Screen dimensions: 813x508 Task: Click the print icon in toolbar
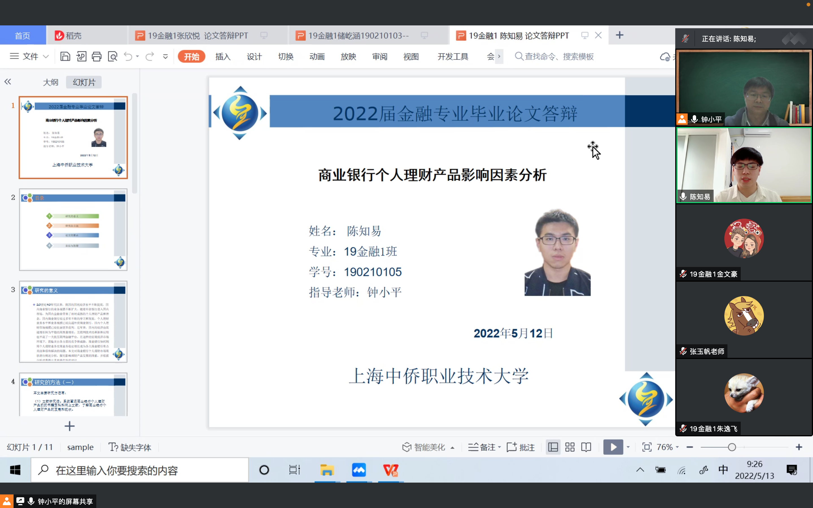click(x=97, y=56)
